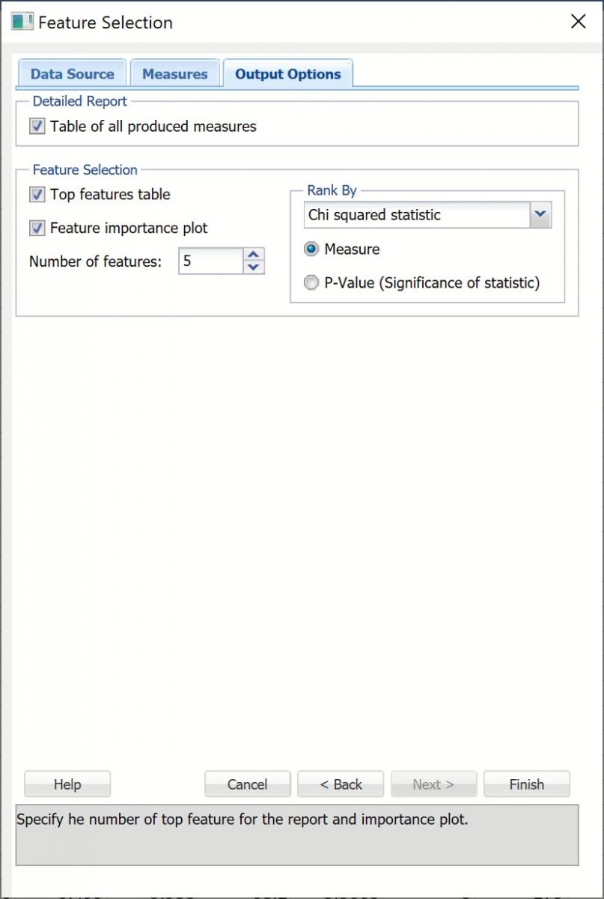This screenshot has height=899, width=604.
Task: Disable the Feature importance plot checkbox
Action: 37,228
